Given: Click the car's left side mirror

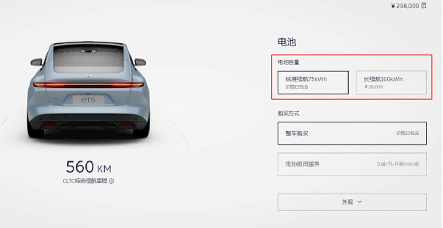Looking at the screenshot, I should point(36,62).
